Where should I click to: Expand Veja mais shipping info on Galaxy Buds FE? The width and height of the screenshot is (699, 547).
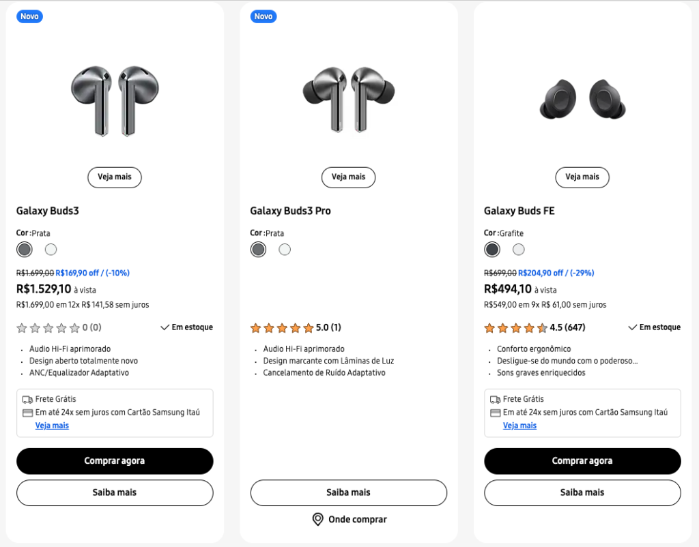tap(519, 425)
